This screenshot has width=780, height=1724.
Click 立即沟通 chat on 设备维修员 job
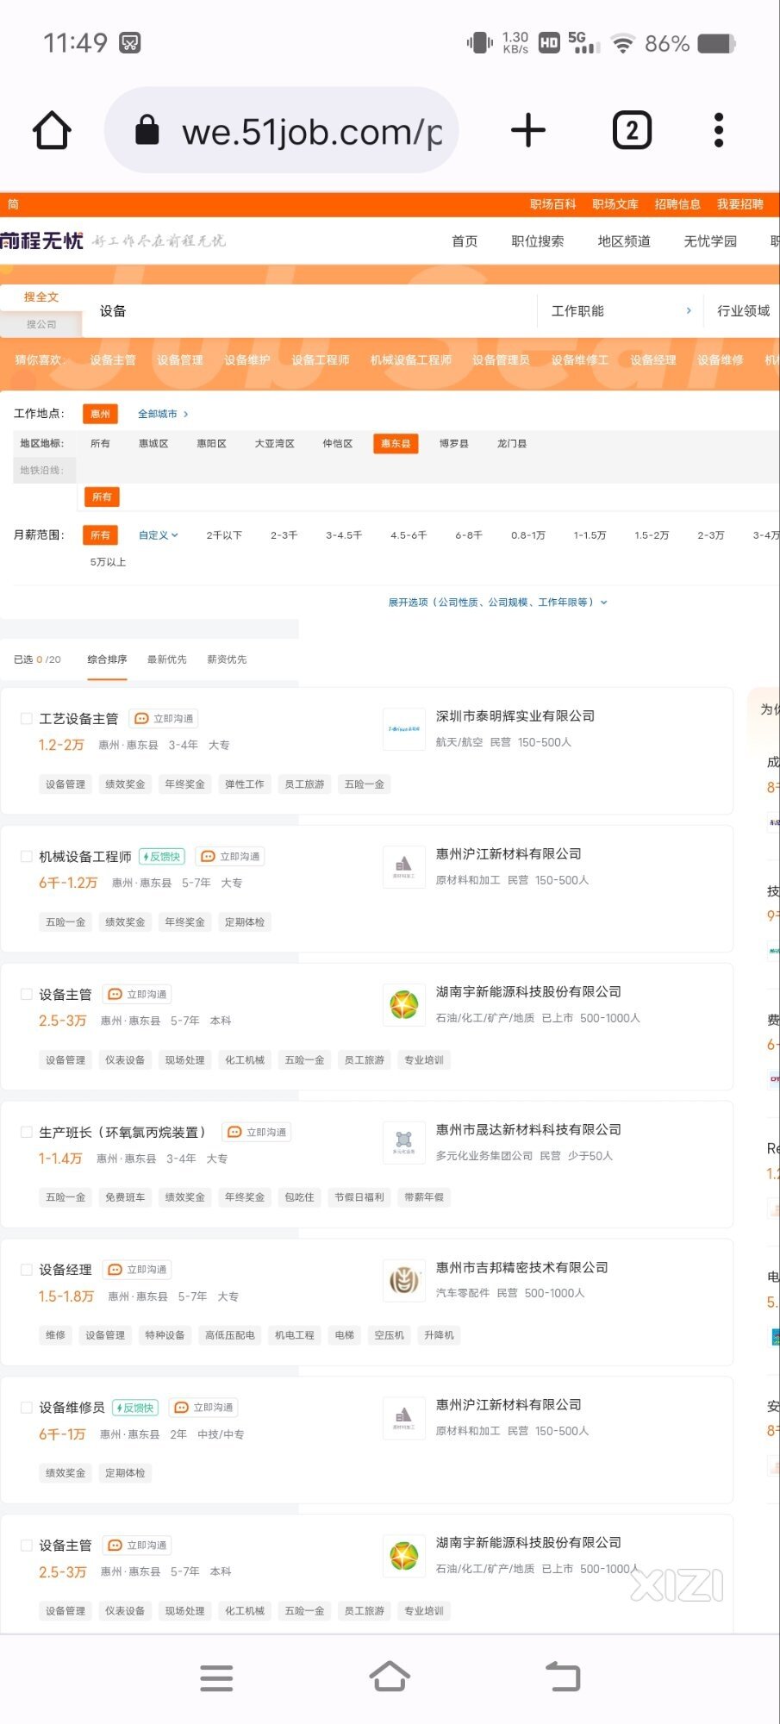tap(203, 1408)
